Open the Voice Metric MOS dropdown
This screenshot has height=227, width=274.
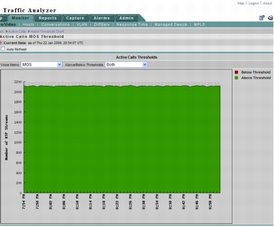point(42,65)
